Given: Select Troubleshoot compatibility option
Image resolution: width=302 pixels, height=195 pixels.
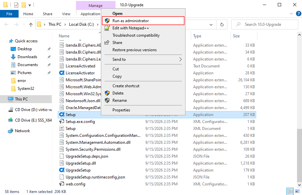Looking at the screenshot, I should tap(143, 35).
